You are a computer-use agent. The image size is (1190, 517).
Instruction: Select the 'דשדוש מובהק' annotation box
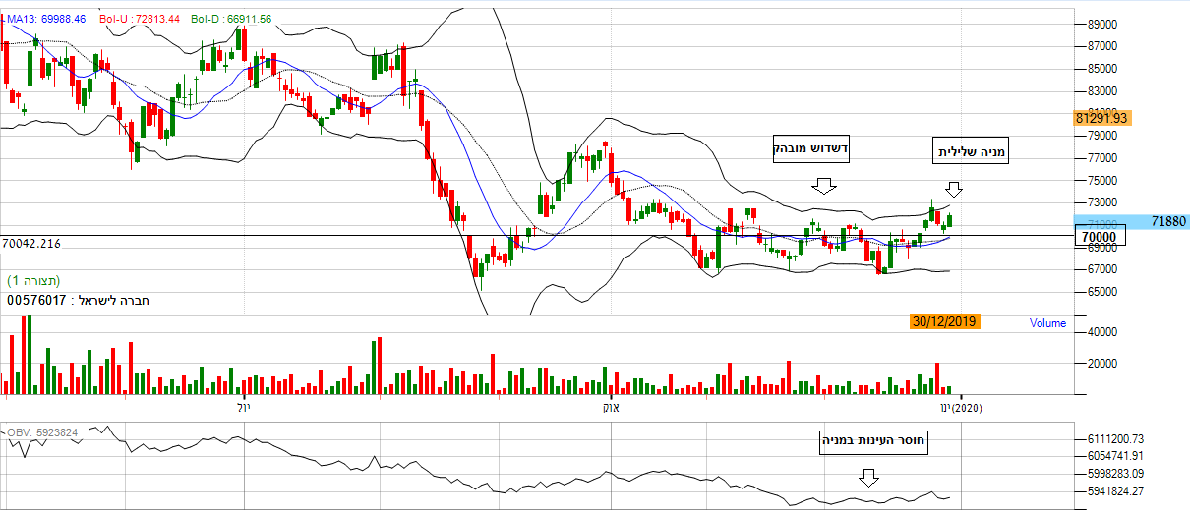pos(809,149)
